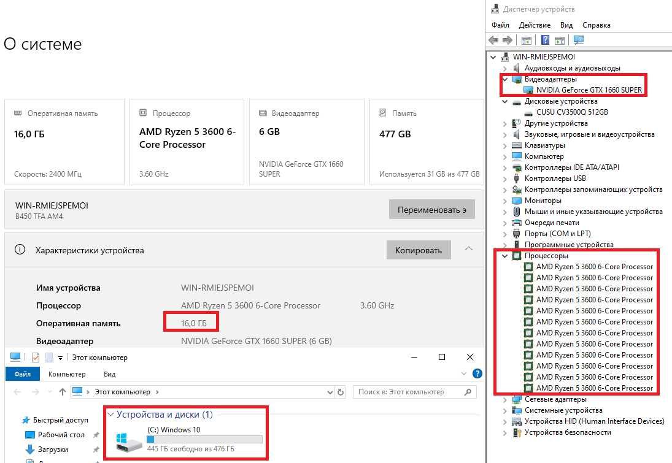672x463 pixels.
Task: Select the Порты (COM и LPT) icon
Action: [x=517, y=234]
